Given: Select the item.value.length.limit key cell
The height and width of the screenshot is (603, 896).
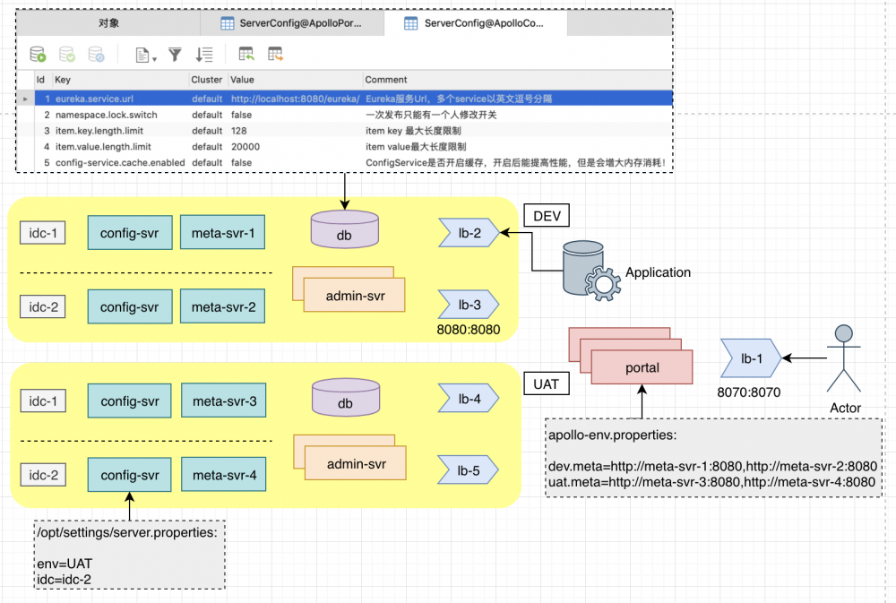Looking at the screenshot, I should (121, 147).
